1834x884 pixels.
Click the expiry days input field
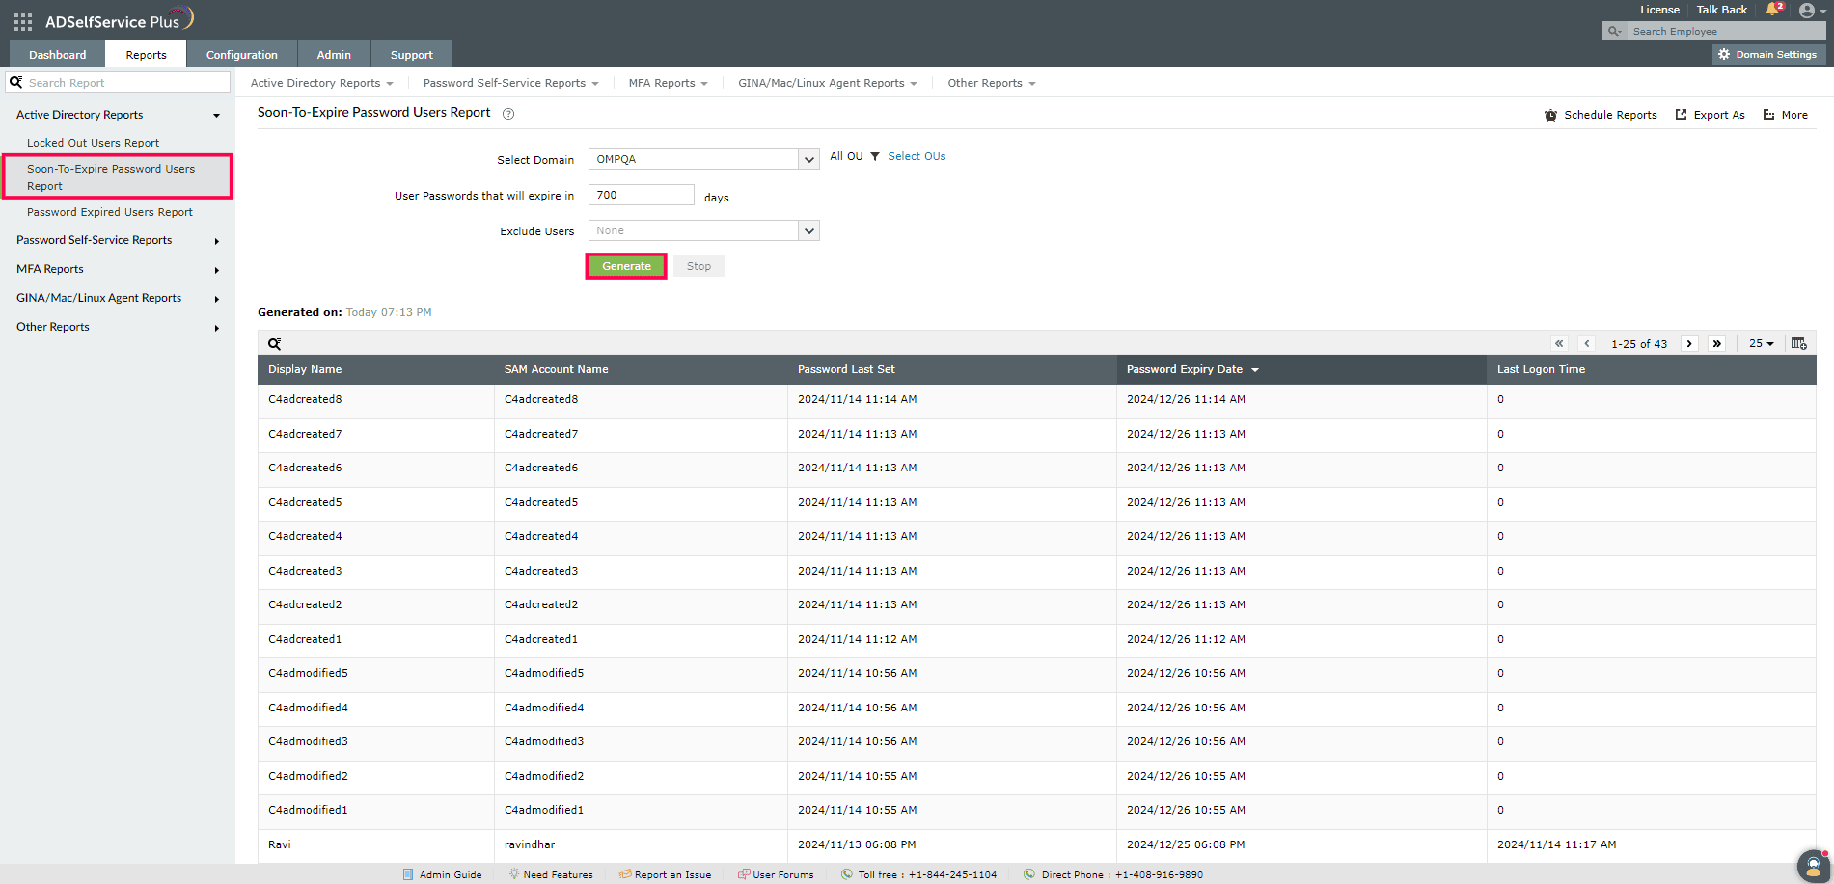(641, 196)
